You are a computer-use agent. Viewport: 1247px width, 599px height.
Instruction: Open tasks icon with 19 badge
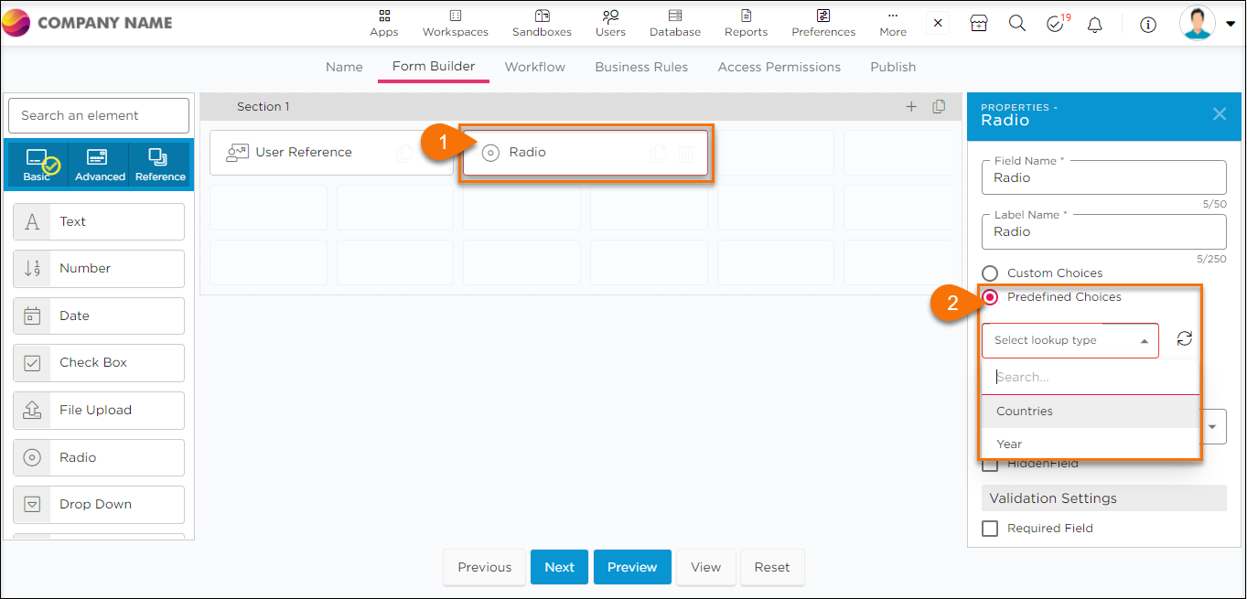pyautogui.click(x=1057, y=24)
